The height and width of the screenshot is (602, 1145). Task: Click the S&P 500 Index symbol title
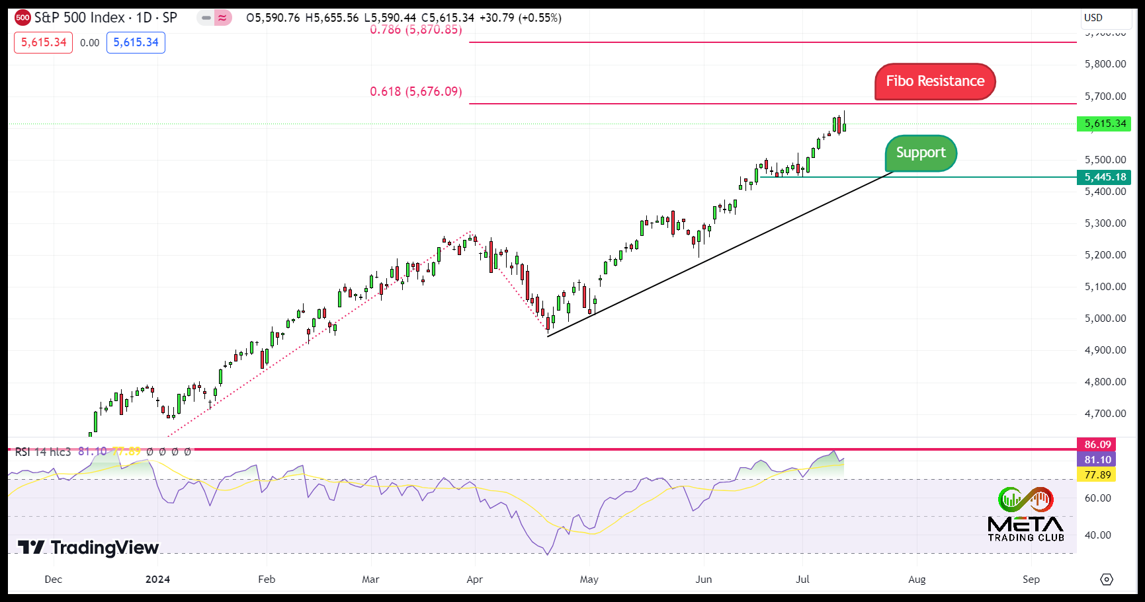point(106,18)
